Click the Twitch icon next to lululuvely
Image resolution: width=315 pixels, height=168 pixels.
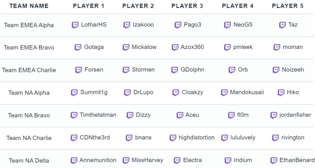[x=225, y=138]
